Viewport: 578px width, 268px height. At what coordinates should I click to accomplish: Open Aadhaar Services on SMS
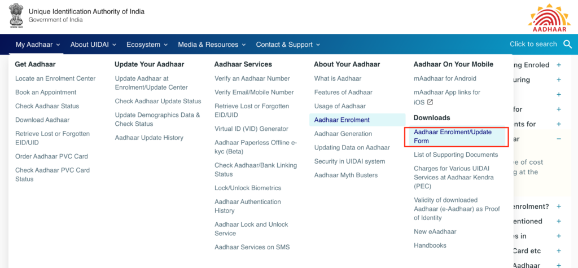[x=252, y=247]
